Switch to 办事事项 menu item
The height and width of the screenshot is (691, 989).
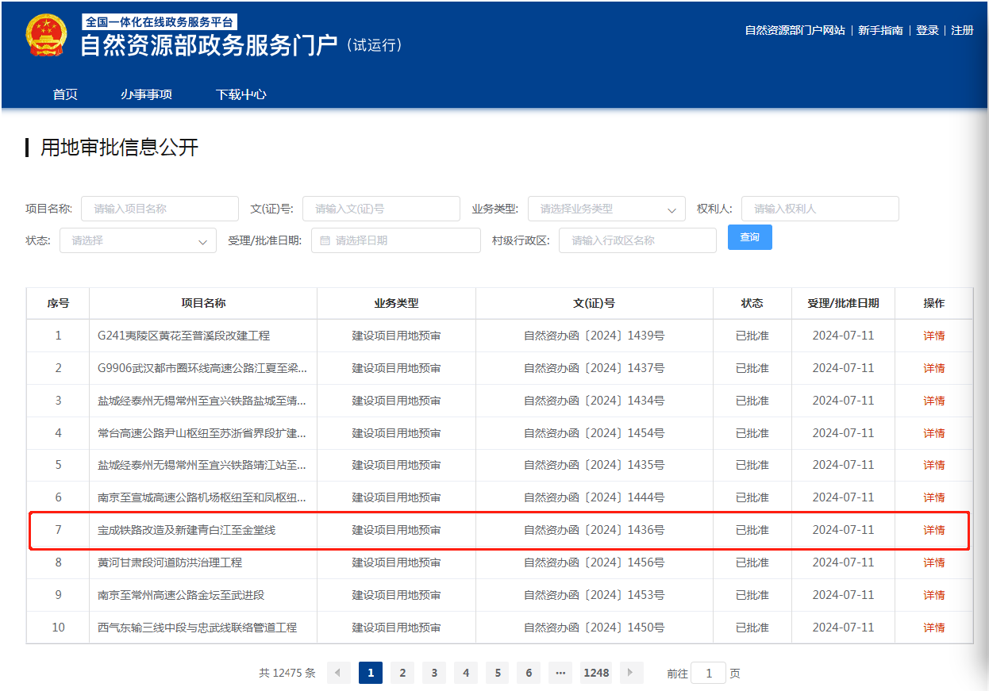coord(146,94)
